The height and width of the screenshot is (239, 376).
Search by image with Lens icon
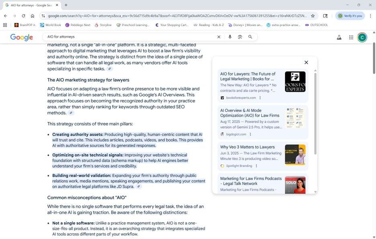240,37
